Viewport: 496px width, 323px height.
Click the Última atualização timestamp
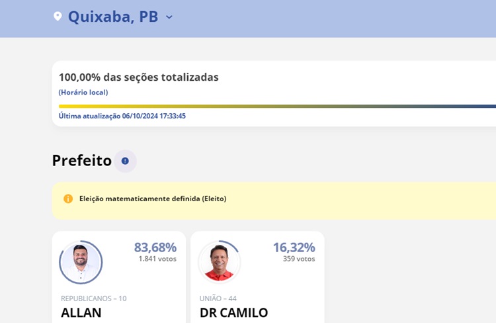click(x=122, y=116)
